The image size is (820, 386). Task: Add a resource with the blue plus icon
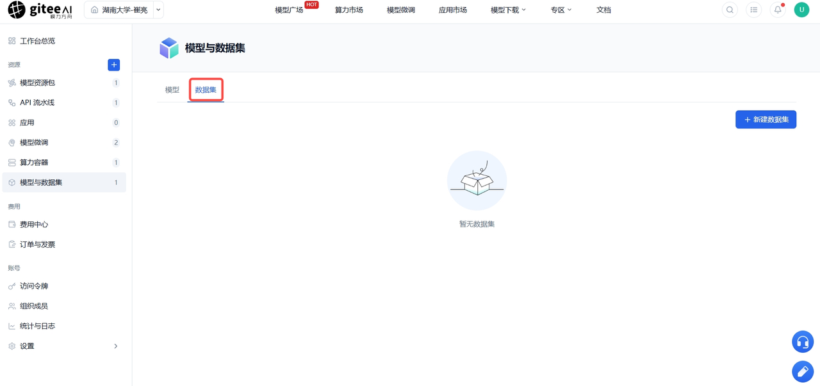coord(114,65)
